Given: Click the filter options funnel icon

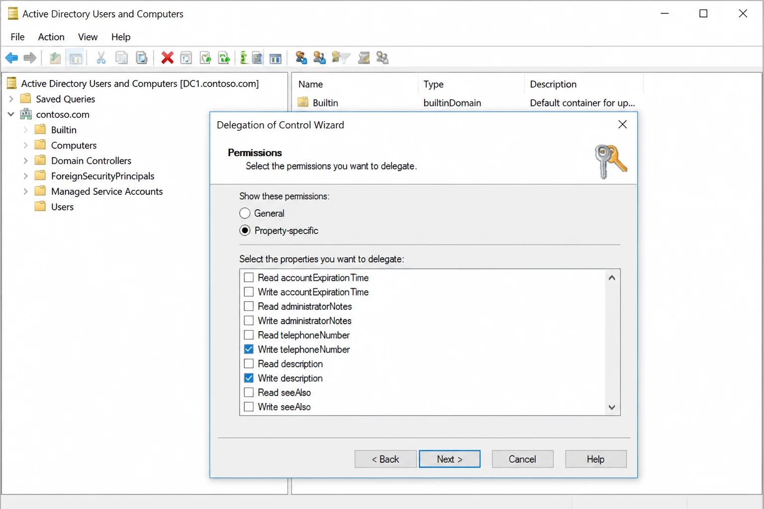Looking at the screenshot, I should (341, 58).
